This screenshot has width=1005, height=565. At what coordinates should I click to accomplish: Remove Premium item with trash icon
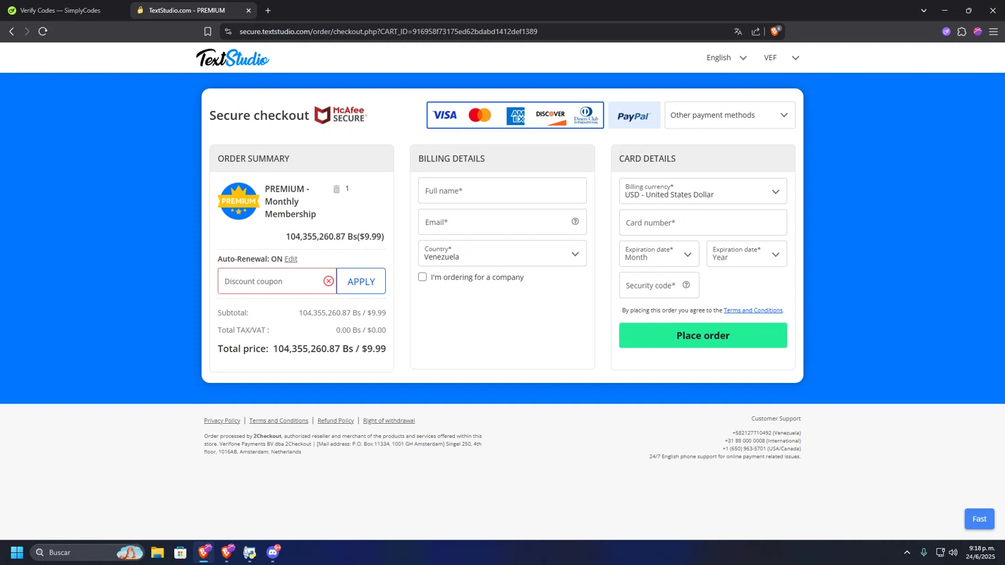[x=336, y=189]
